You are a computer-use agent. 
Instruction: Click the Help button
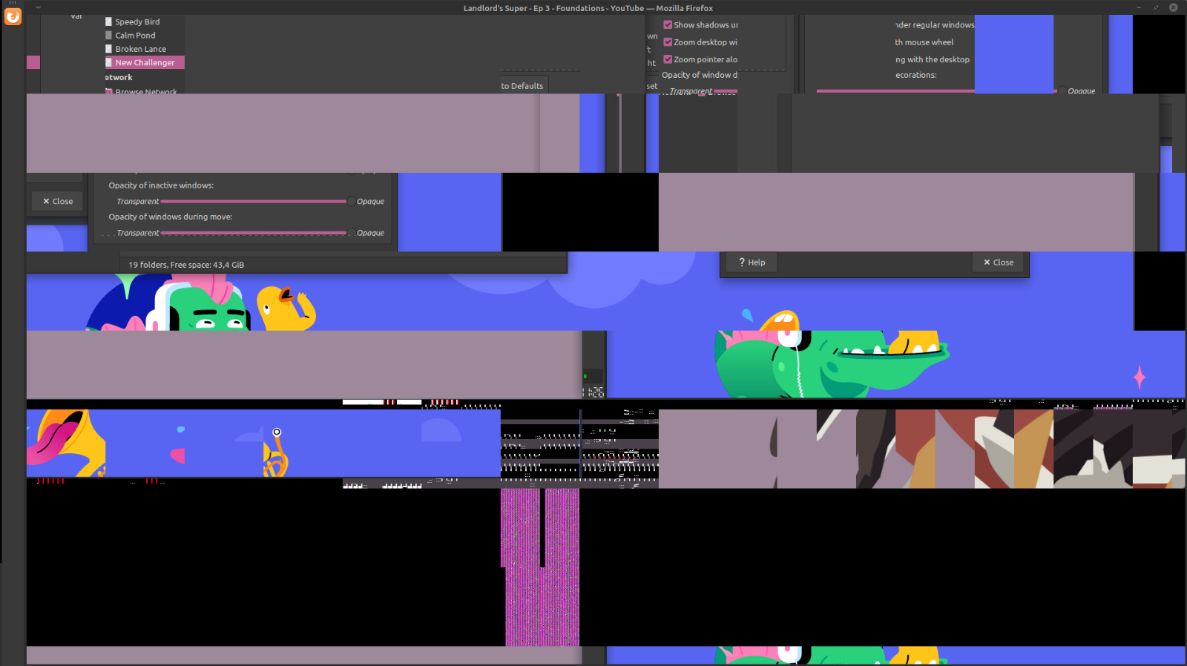coord(752,262)
